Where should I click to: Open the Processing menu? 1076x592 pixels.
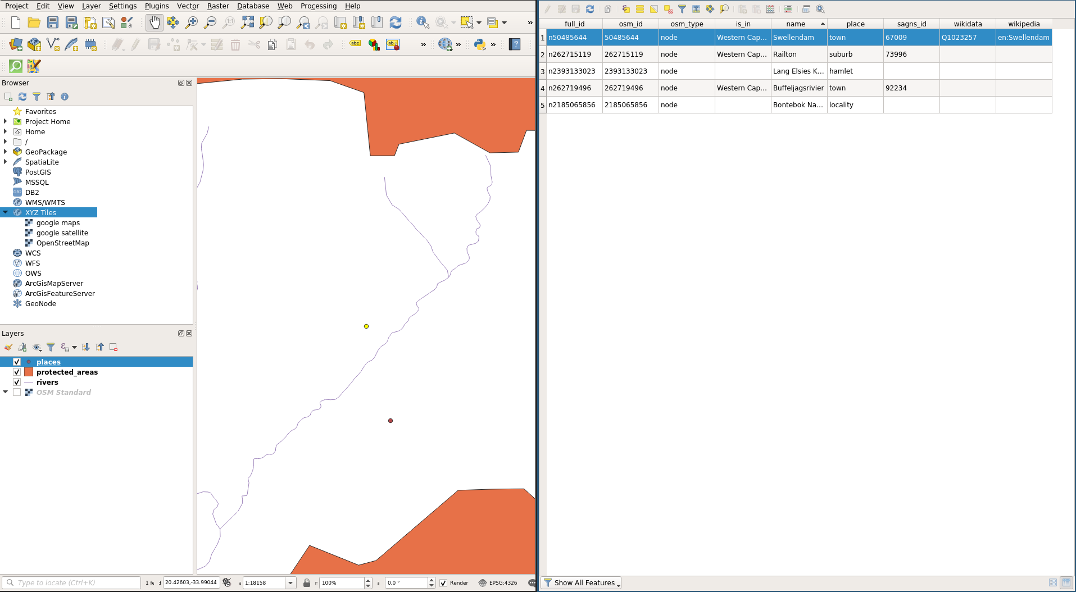click(x=319, y=6)
